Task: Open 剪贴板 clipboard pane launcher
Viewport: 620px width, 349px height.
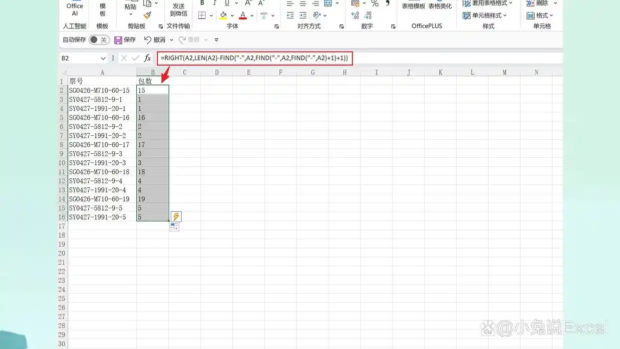Action: (x=161, y=26)
